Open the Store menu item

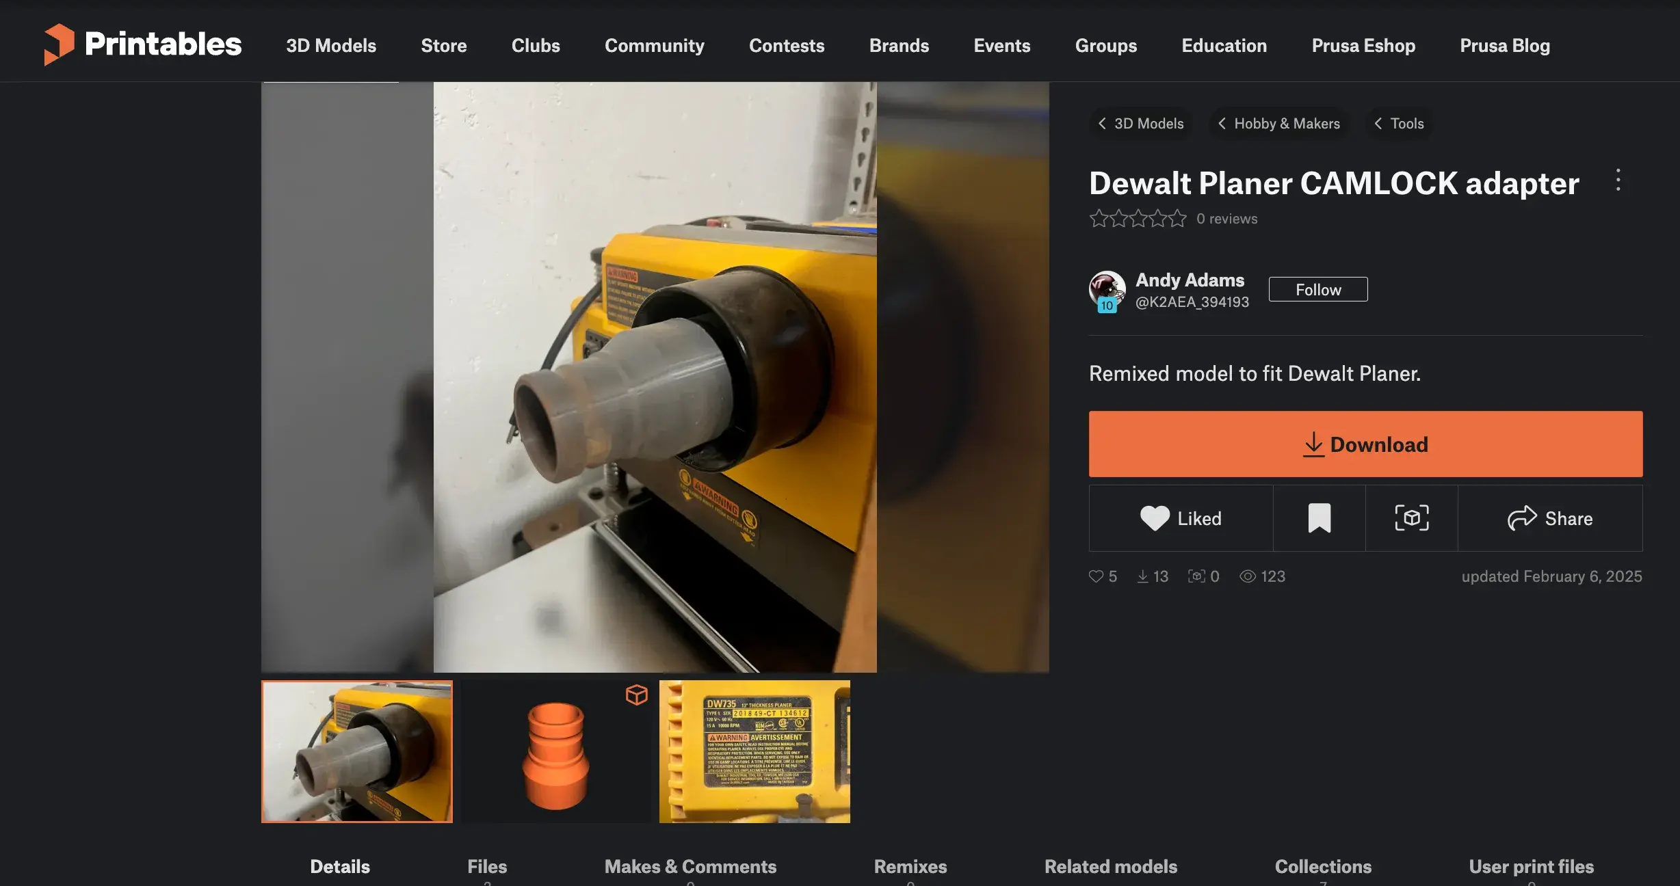[444, 46]
